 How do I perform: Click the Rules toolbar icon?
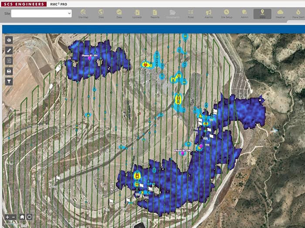[x=190, y=14]
